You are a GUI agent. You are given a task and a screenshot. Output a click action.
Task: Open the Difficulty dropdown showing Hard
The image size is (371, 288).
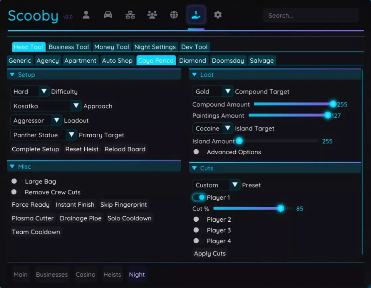pyautogui.click(x=30, y=91)
